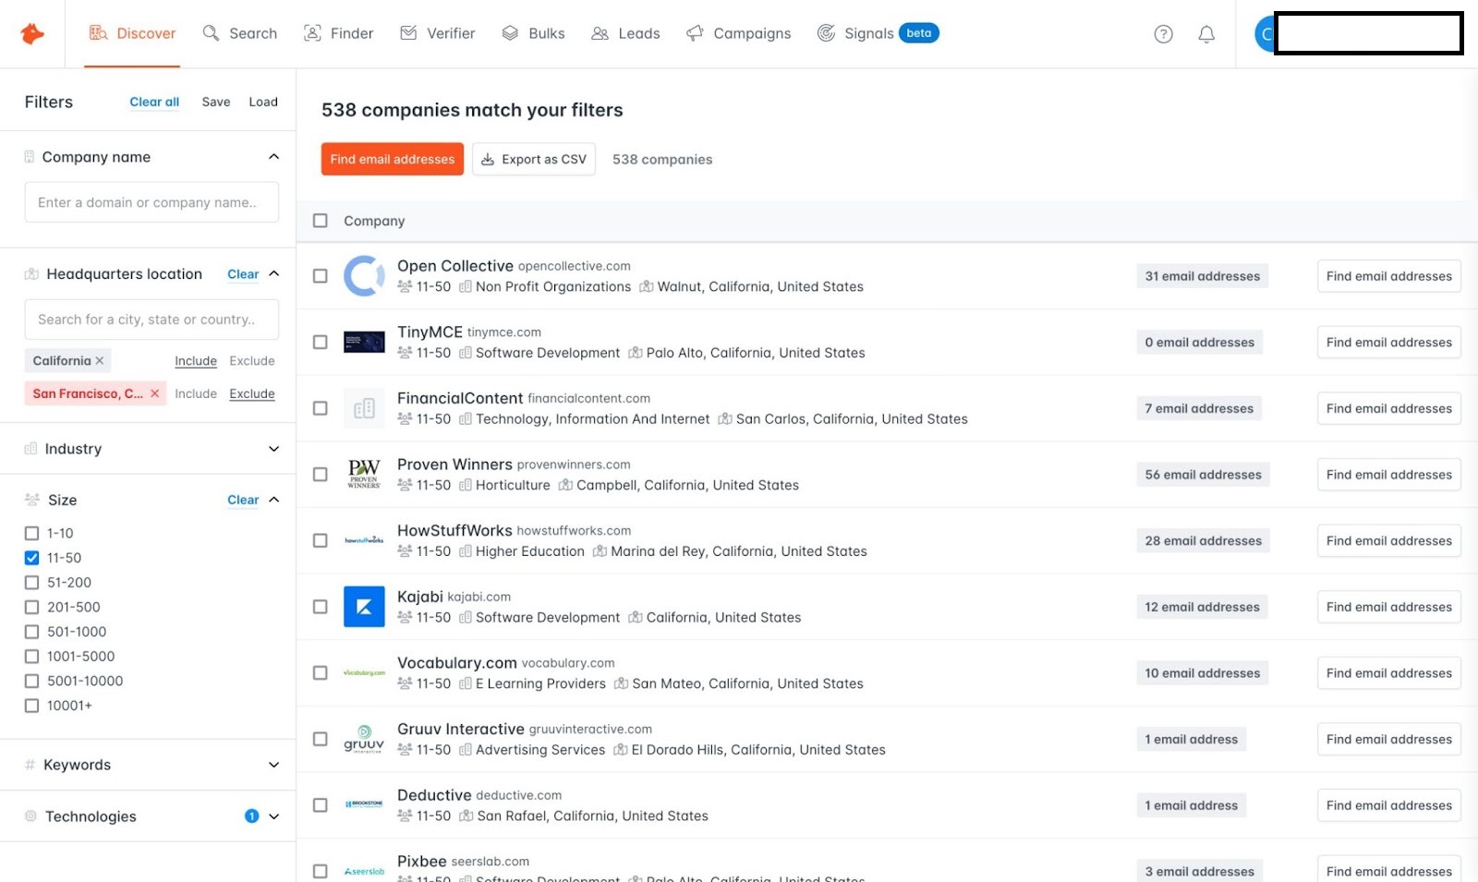The height and width of the screenshot is (882, 1478).
Task: Go to the Leads tab
Action: coord(626,33)
